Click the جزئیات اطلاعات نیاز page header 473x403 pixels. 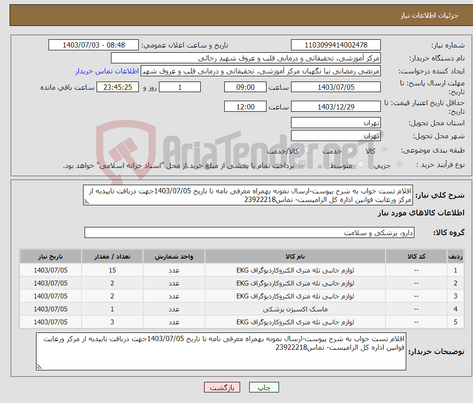(429, 15)
